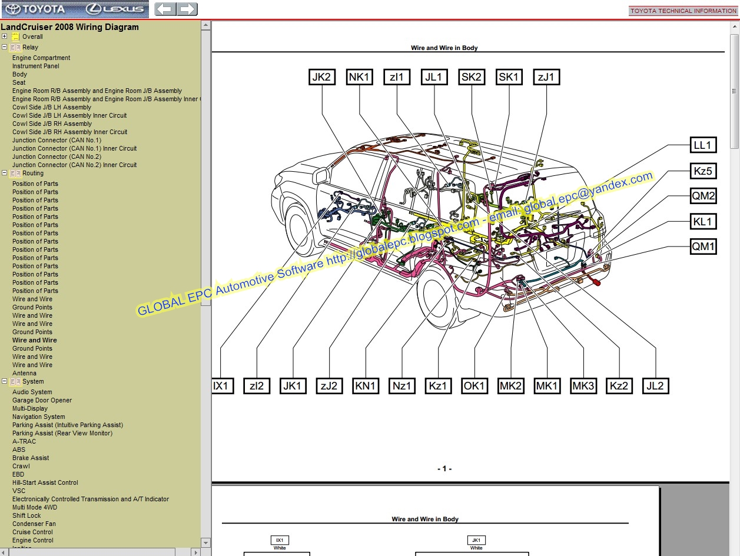The height and width of the screenshot is (556, 740).
Task: Select Body under Relay
Action: coord(19,74)
